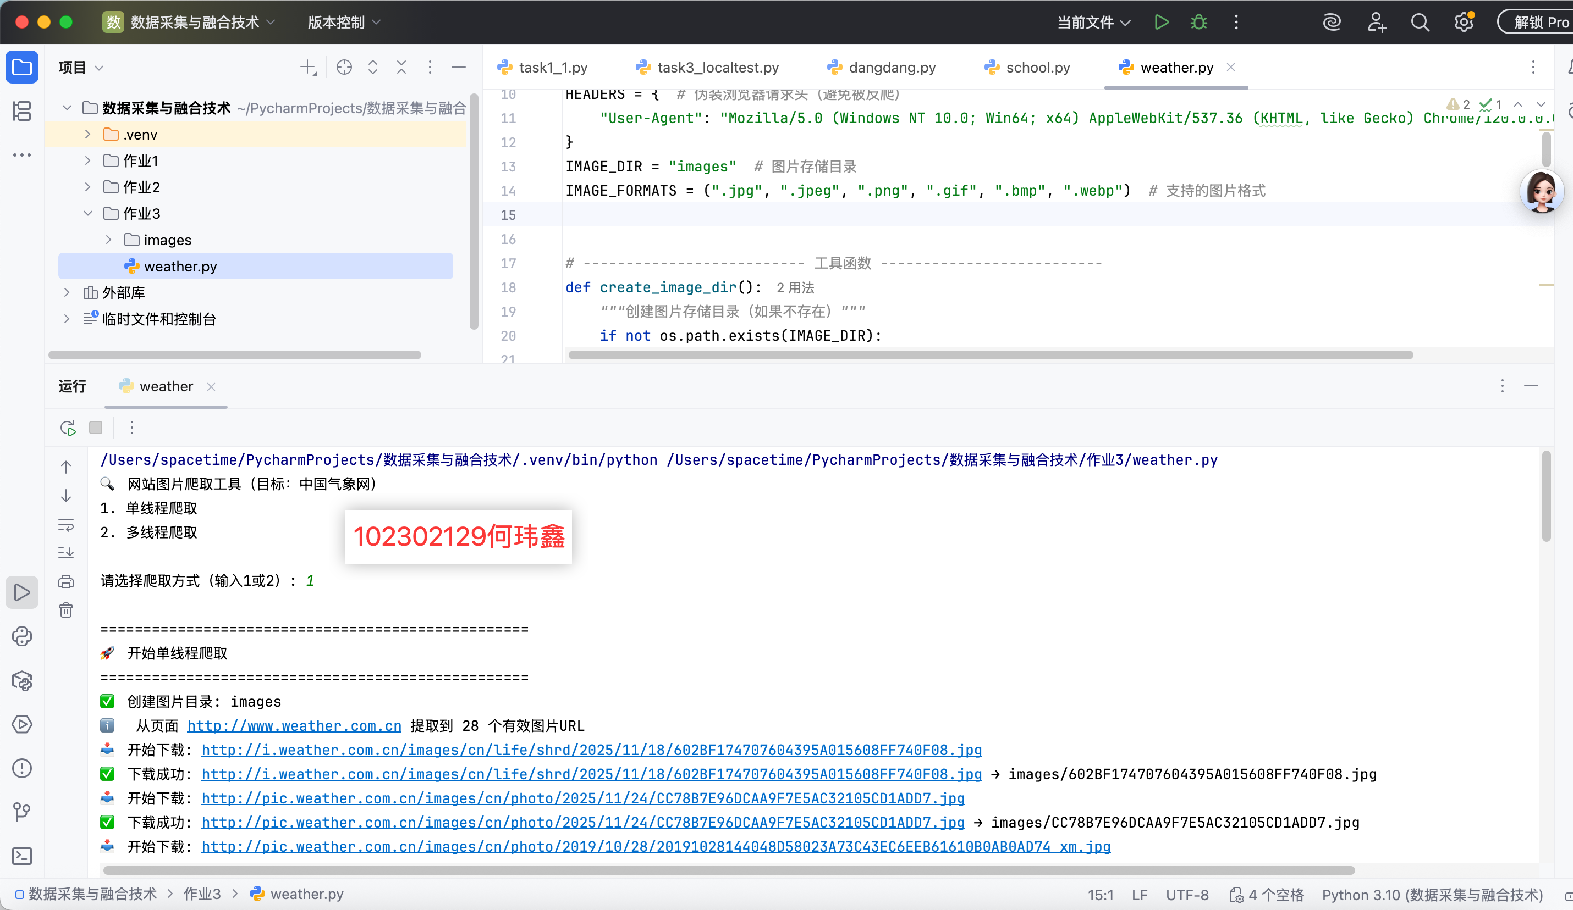
Task: Toggle the Project tool window folder button
Action: [x=22, y=68]
